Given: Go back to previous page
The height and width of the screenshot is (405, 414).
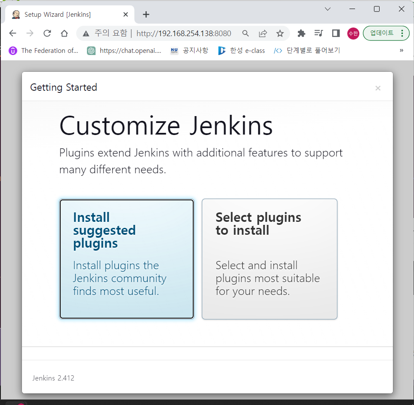Looking at the screenshot, I should point(12,33).
